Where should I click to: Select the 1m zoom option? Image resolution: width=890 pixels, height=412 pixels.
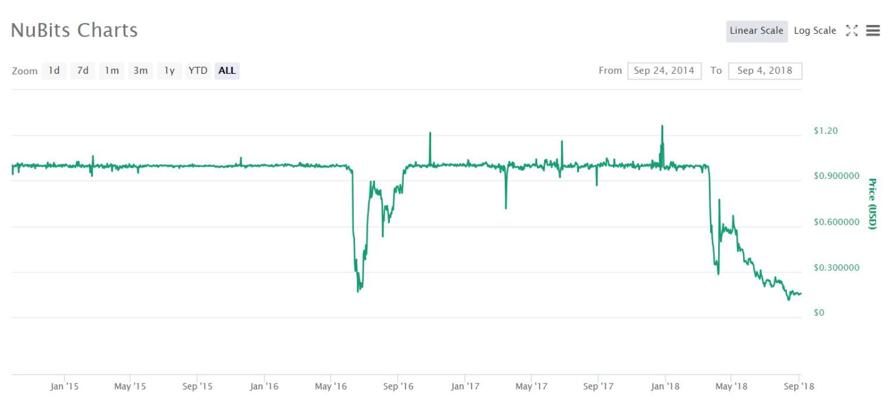111,71
